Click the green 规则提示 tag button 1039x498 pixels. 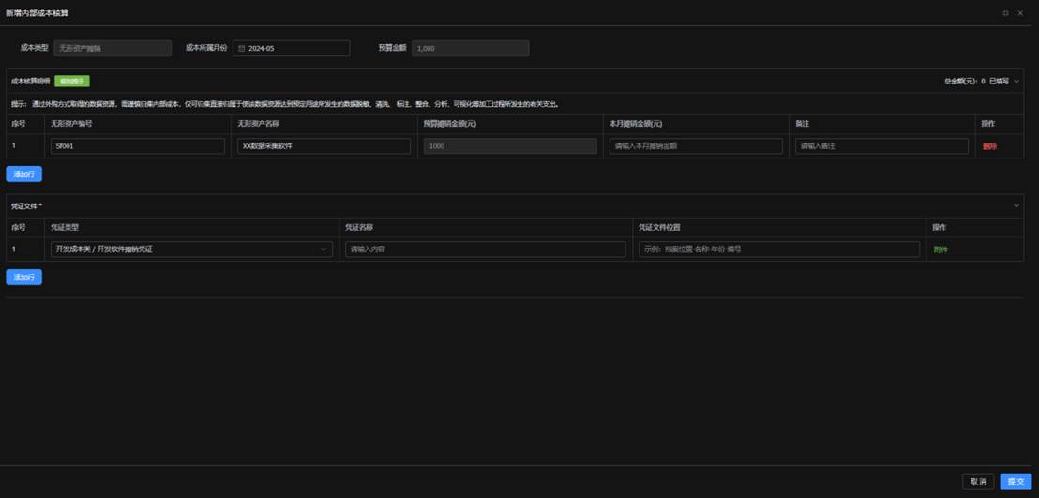(72, 82)
